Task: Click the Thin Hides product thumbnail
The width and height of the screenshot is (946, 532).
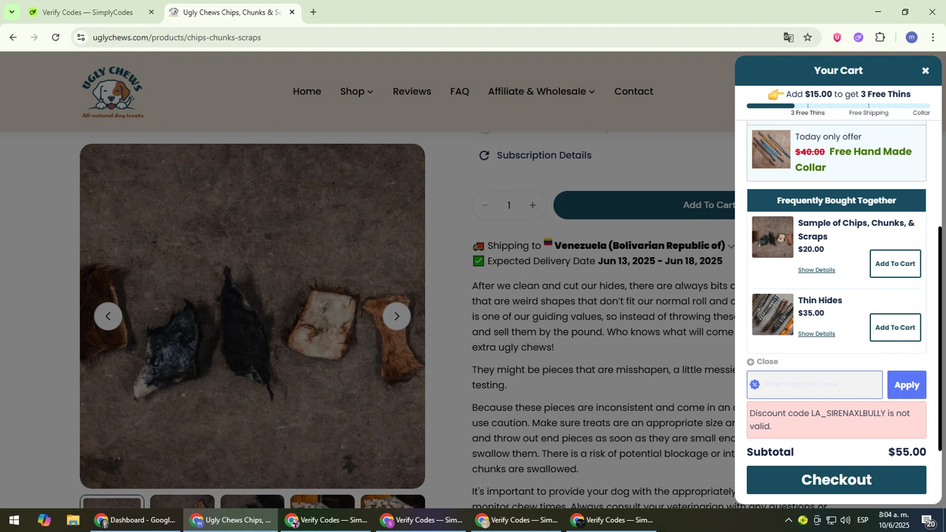Action: [773, 315]
